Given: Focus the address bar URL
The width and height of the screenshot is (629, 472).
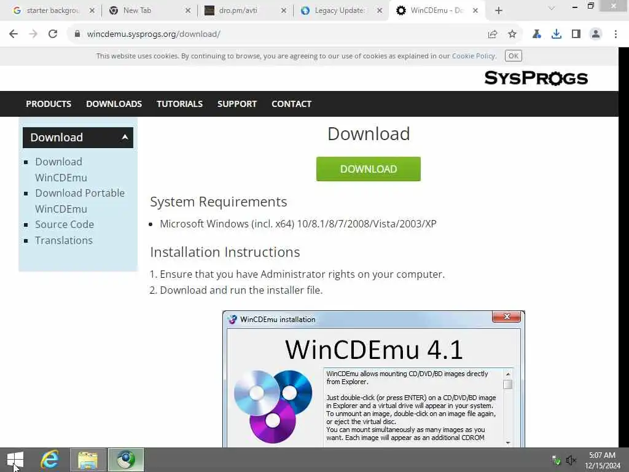Looking at the screenshot, I should (x=154, y=34).
